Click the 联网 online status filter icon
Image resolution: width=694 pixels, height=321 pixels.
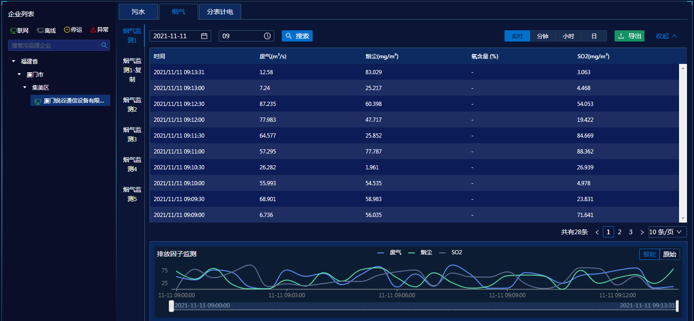[x=13, y=30]
